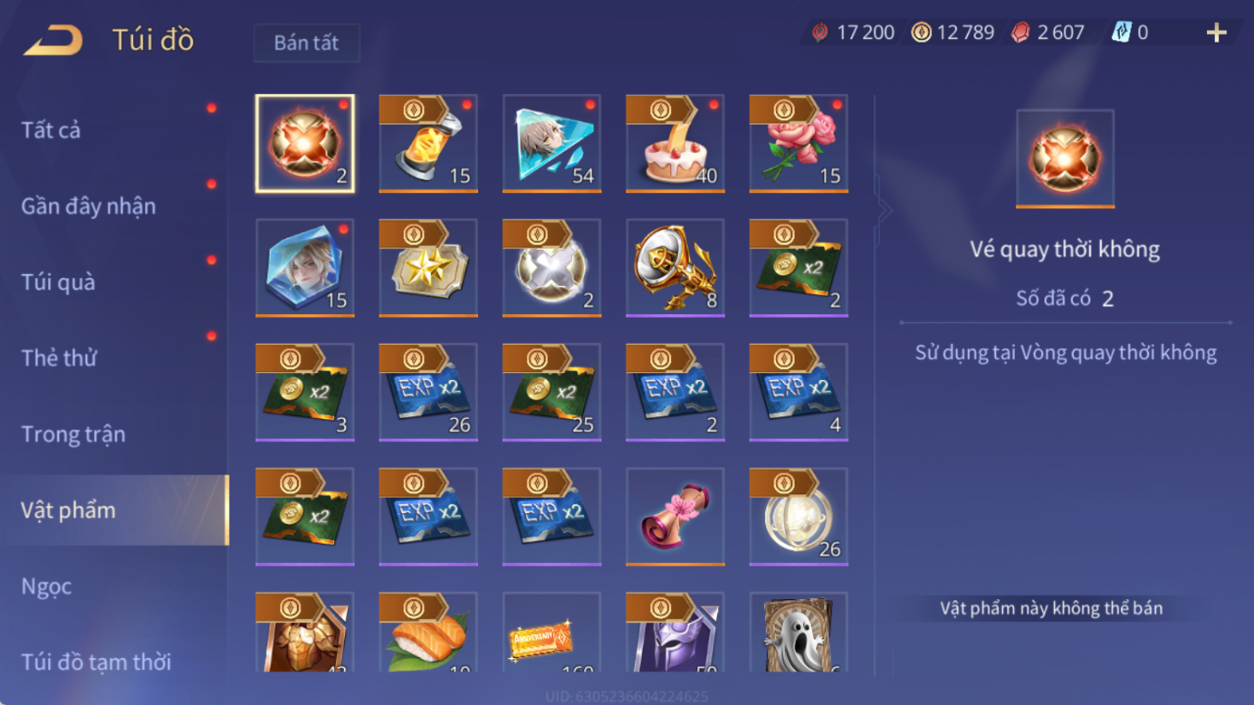Viewport: 1254px width, 705px height.
Task: Click the 17 200 red gem balance
Action: pos(853,32)
